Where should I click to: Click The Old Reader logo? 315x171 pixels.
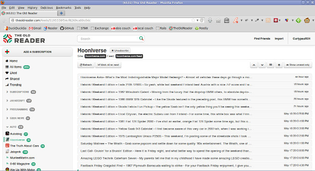tap(24, 39)
